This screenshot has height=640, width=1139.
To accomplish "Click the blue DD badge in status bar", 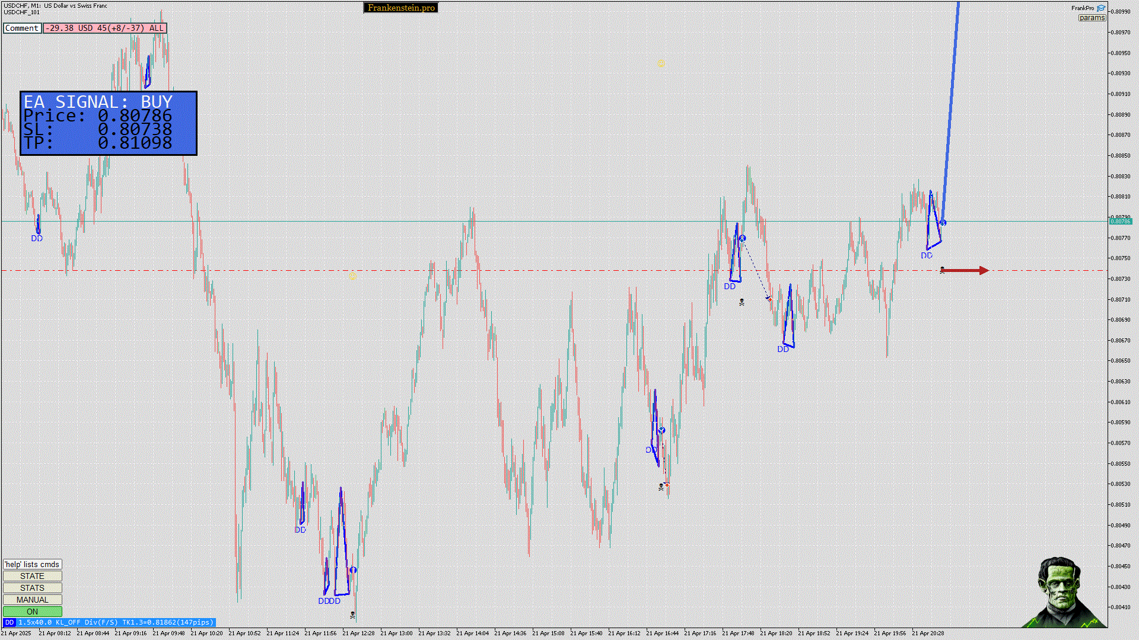I will (x=9, y=622).
